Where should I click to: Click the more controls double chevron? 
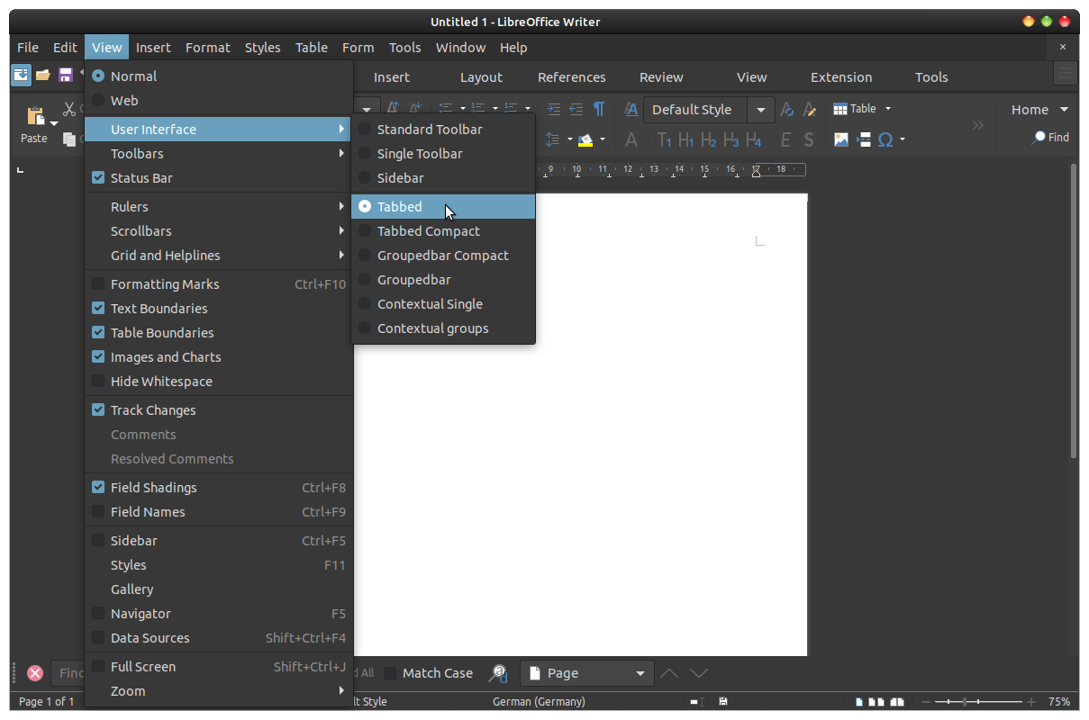[977, 125]
